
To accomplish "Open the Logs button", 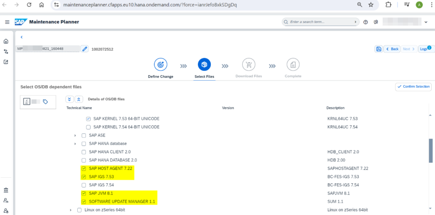I will [x=426, y=49].
